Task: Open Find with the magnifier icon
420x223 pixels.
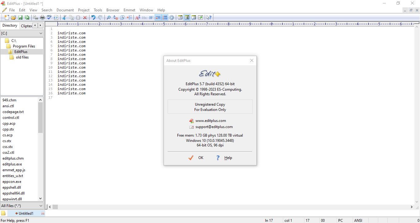Action: click(x=109, y=17)
